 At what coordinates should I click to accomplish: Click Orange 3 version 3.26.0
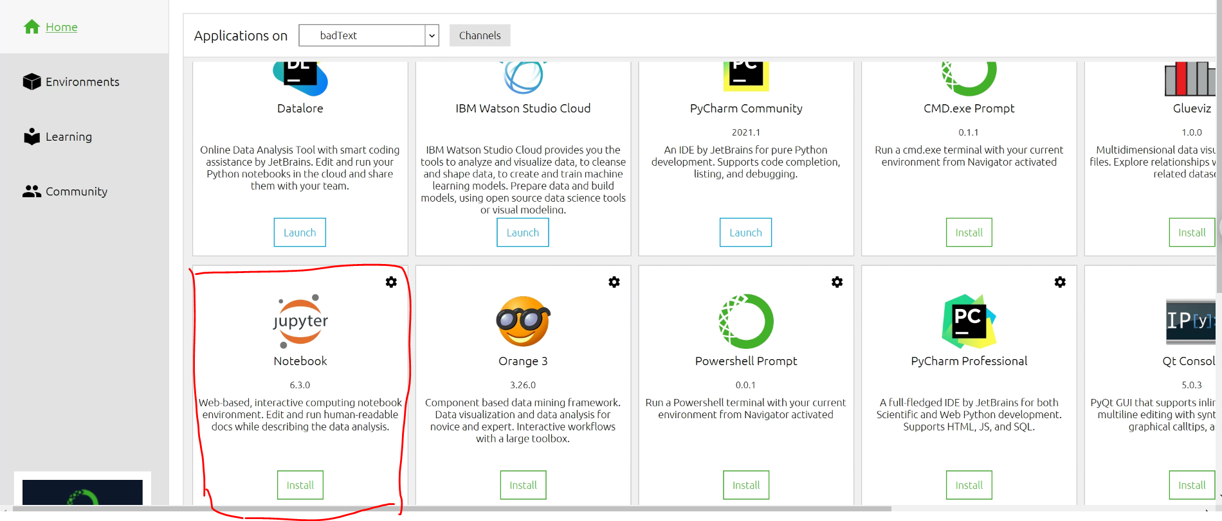point(523,385)
